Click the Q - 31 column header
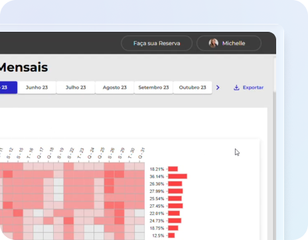 pos(141,153)
